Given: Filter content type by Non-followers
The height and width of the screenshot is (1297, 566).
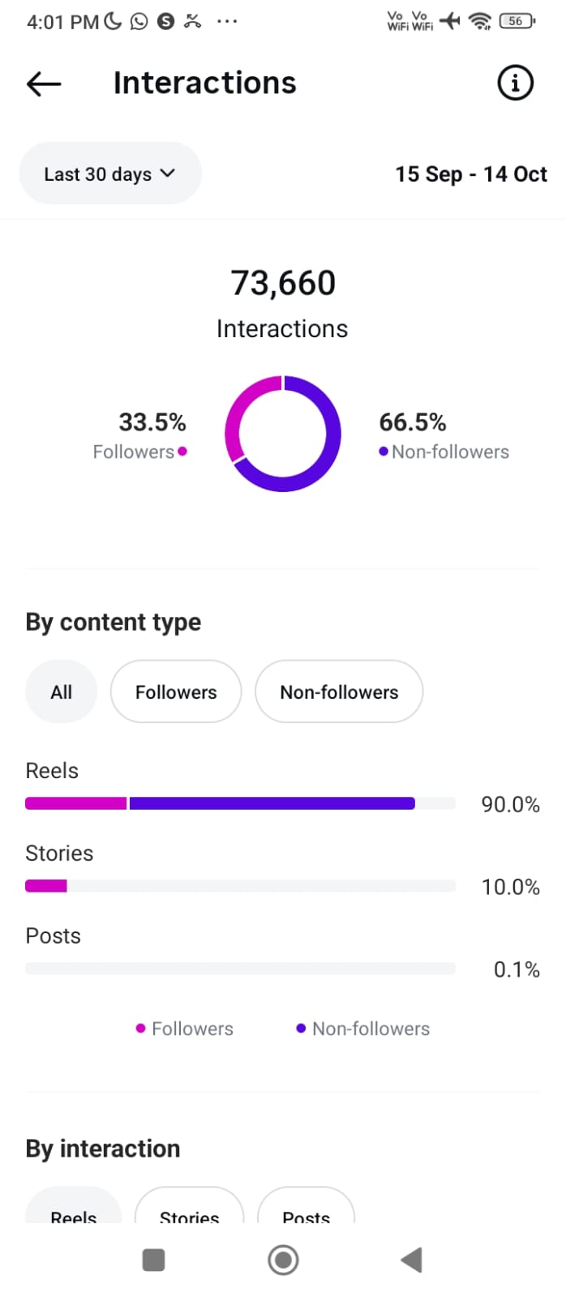Looking at the screenshot, I should (x=339, y=692).
